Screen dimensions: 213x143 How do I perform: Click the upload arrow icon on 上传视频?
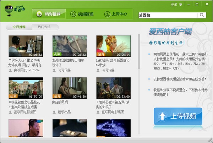(x=162, y=116)
